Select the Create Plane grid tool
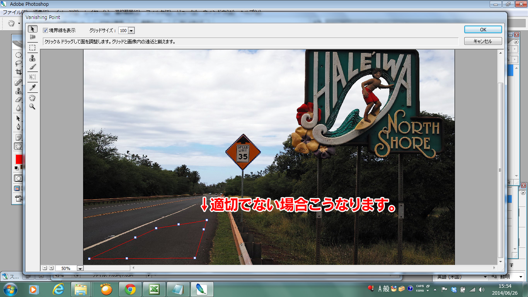528x297 pixels. pyautogui.click(x=32, y=37)
